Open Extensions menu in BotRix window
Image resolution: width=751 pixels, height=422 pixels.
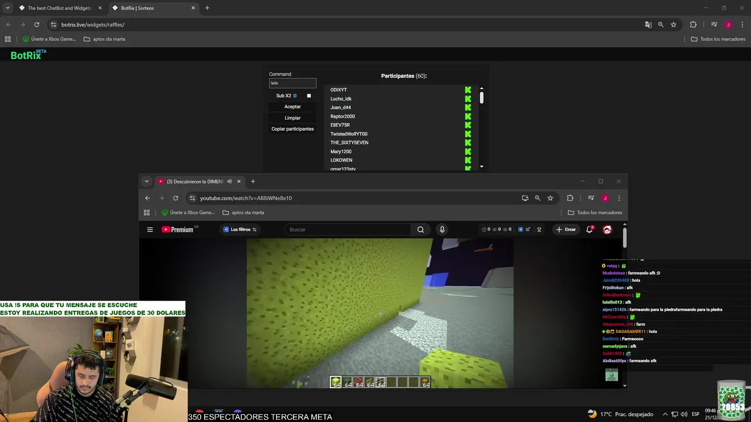pos(693,25)
